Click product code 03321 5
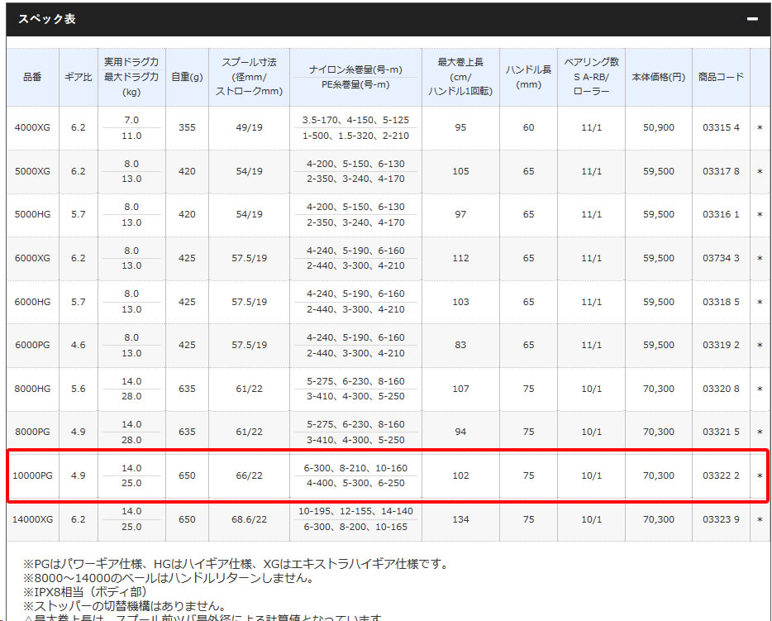This screenshot has height=621, width=772. pos(721,432)
